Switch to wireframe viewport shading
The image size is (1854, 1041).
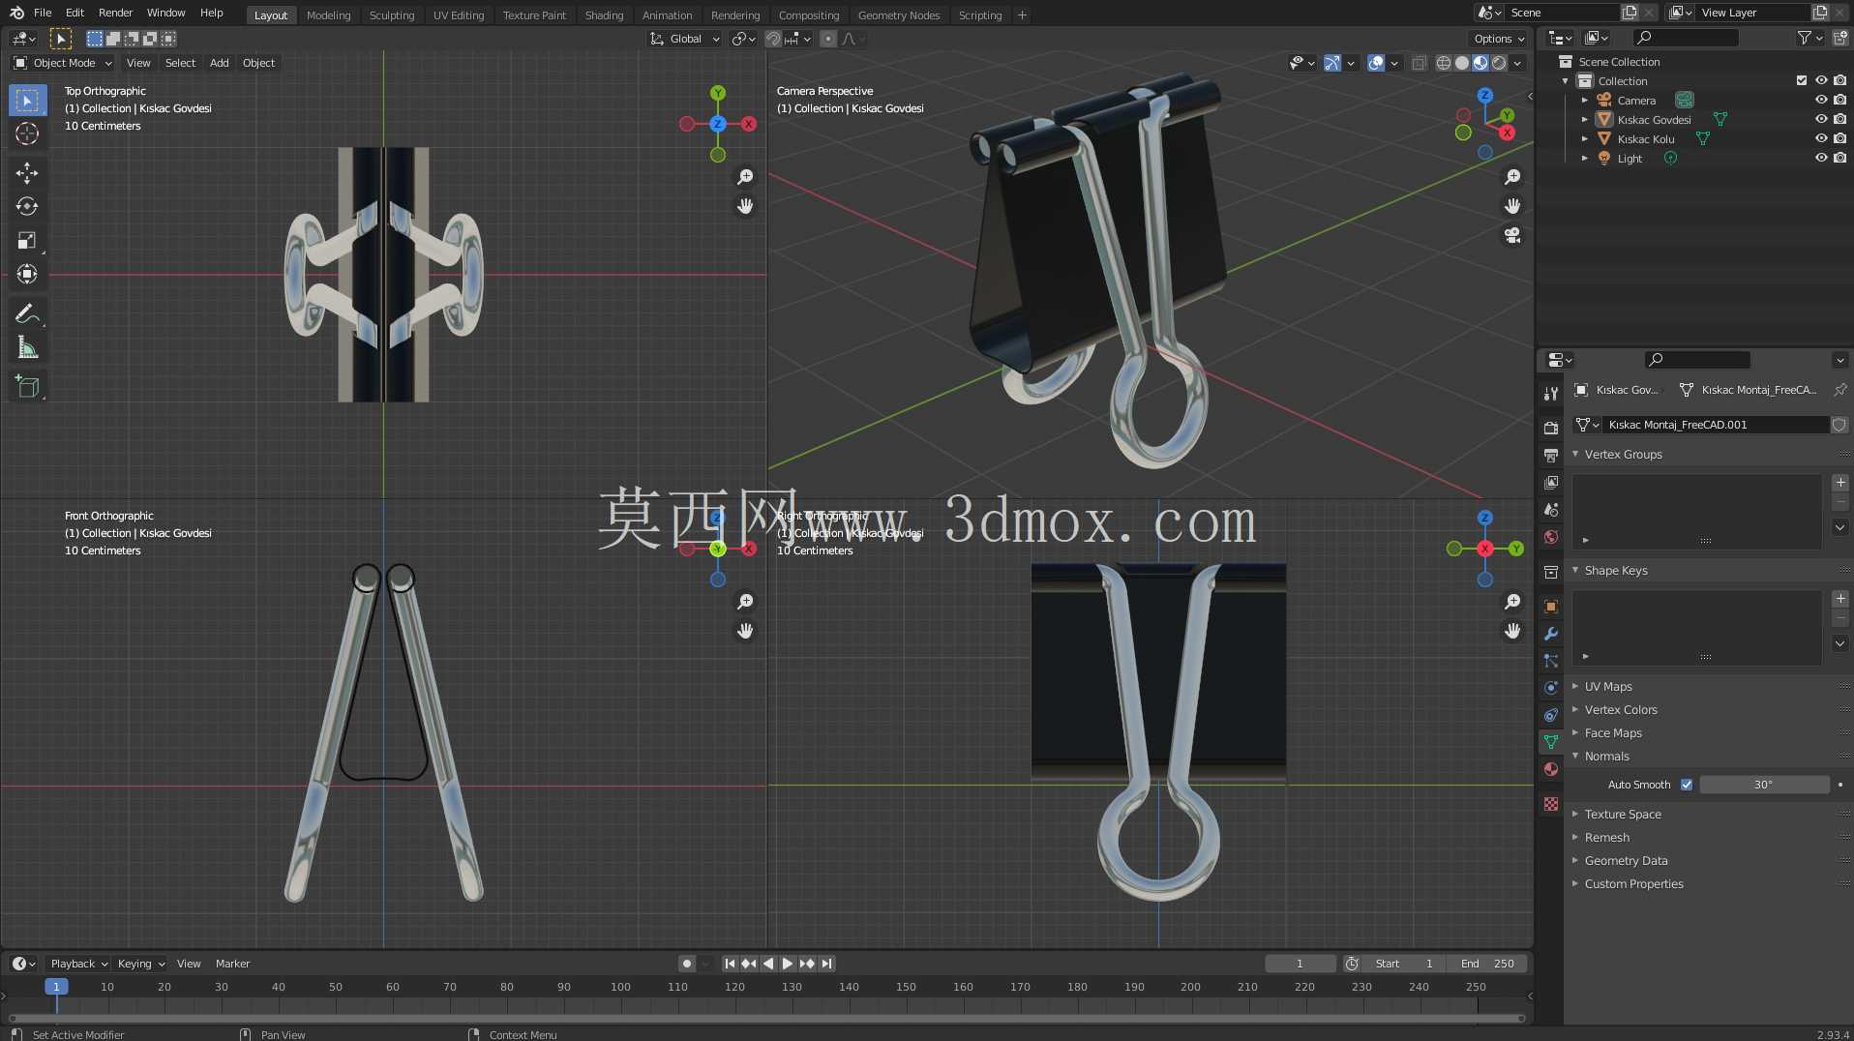click(x=1444, y=63)
